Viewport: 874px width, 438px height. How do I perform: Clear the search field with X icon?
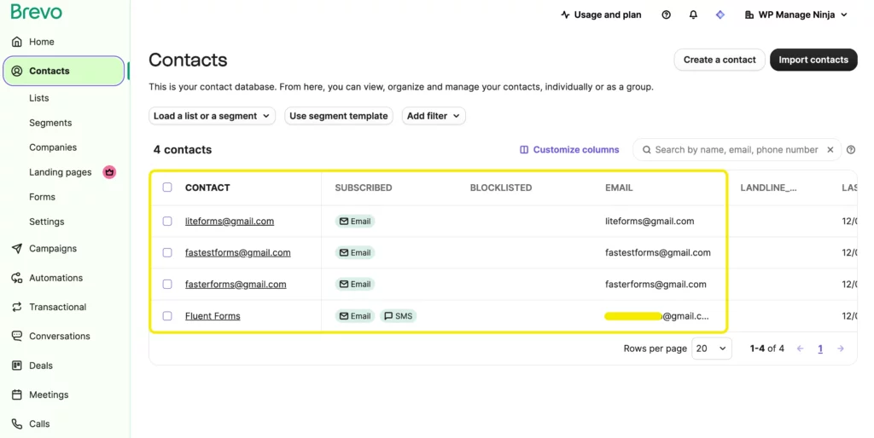[830, 150]
